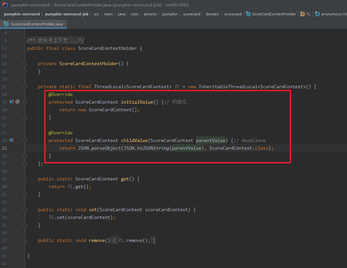Click the folded body '{ TL.remove(); }' on line 37
The width and height of the screenshot is (347, 268).
point(133,240)
